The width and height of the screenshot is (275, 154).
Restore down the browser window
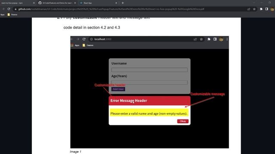tap(269, 3)
